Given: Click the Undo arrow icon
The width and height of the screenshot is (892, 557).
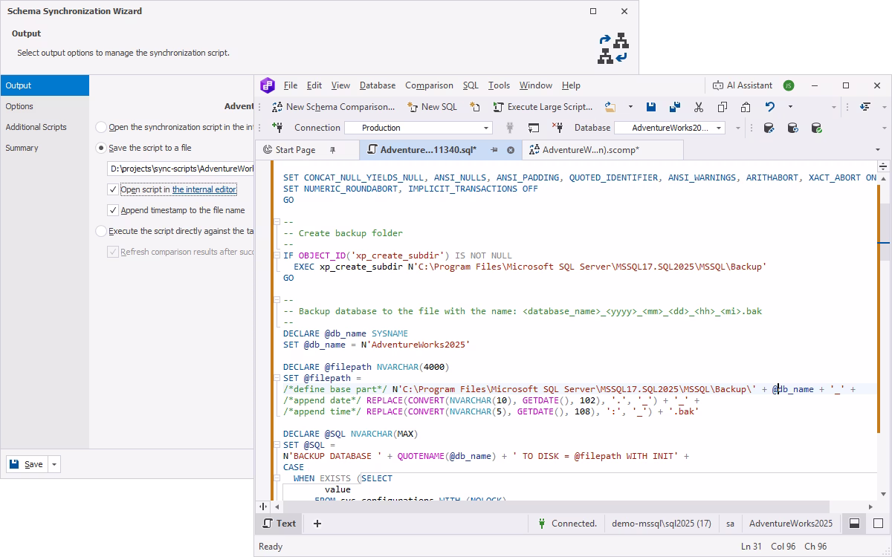Looking at the screenshot, I should pyautogui.click(x=770, y=107).
